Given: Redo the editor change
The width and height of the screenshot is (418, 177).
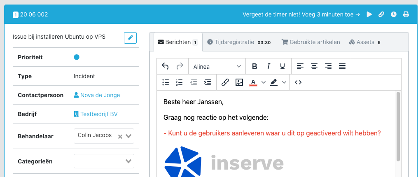Looking at the screenshot, I should (x=180, y=66).
